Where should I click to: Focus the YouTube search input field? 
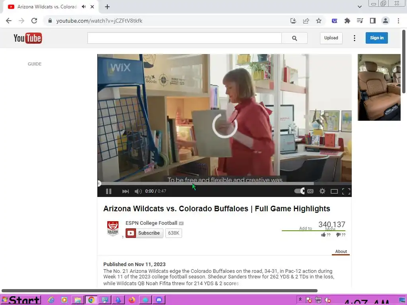click(x=184, y=38)
